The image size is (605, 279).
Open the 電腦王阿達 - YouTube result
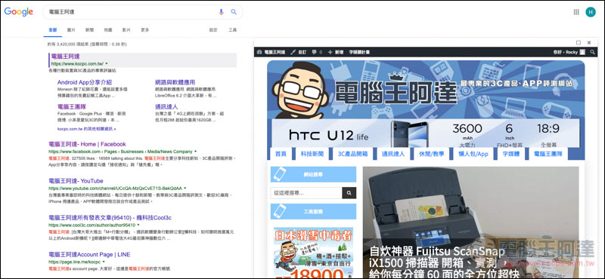click(x=76, y=181)
